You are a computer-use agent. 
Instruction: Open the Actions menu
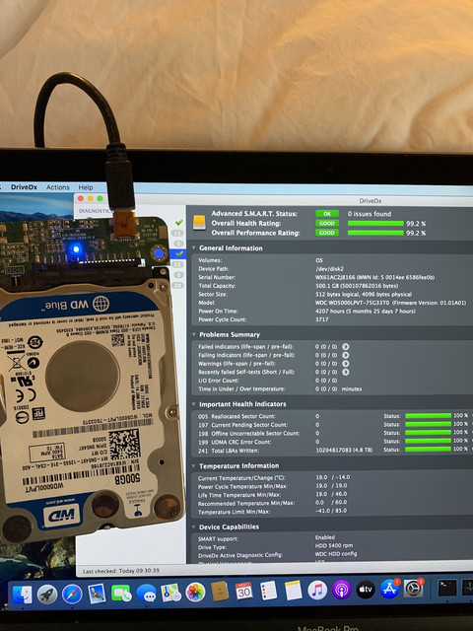pos(57,187)
